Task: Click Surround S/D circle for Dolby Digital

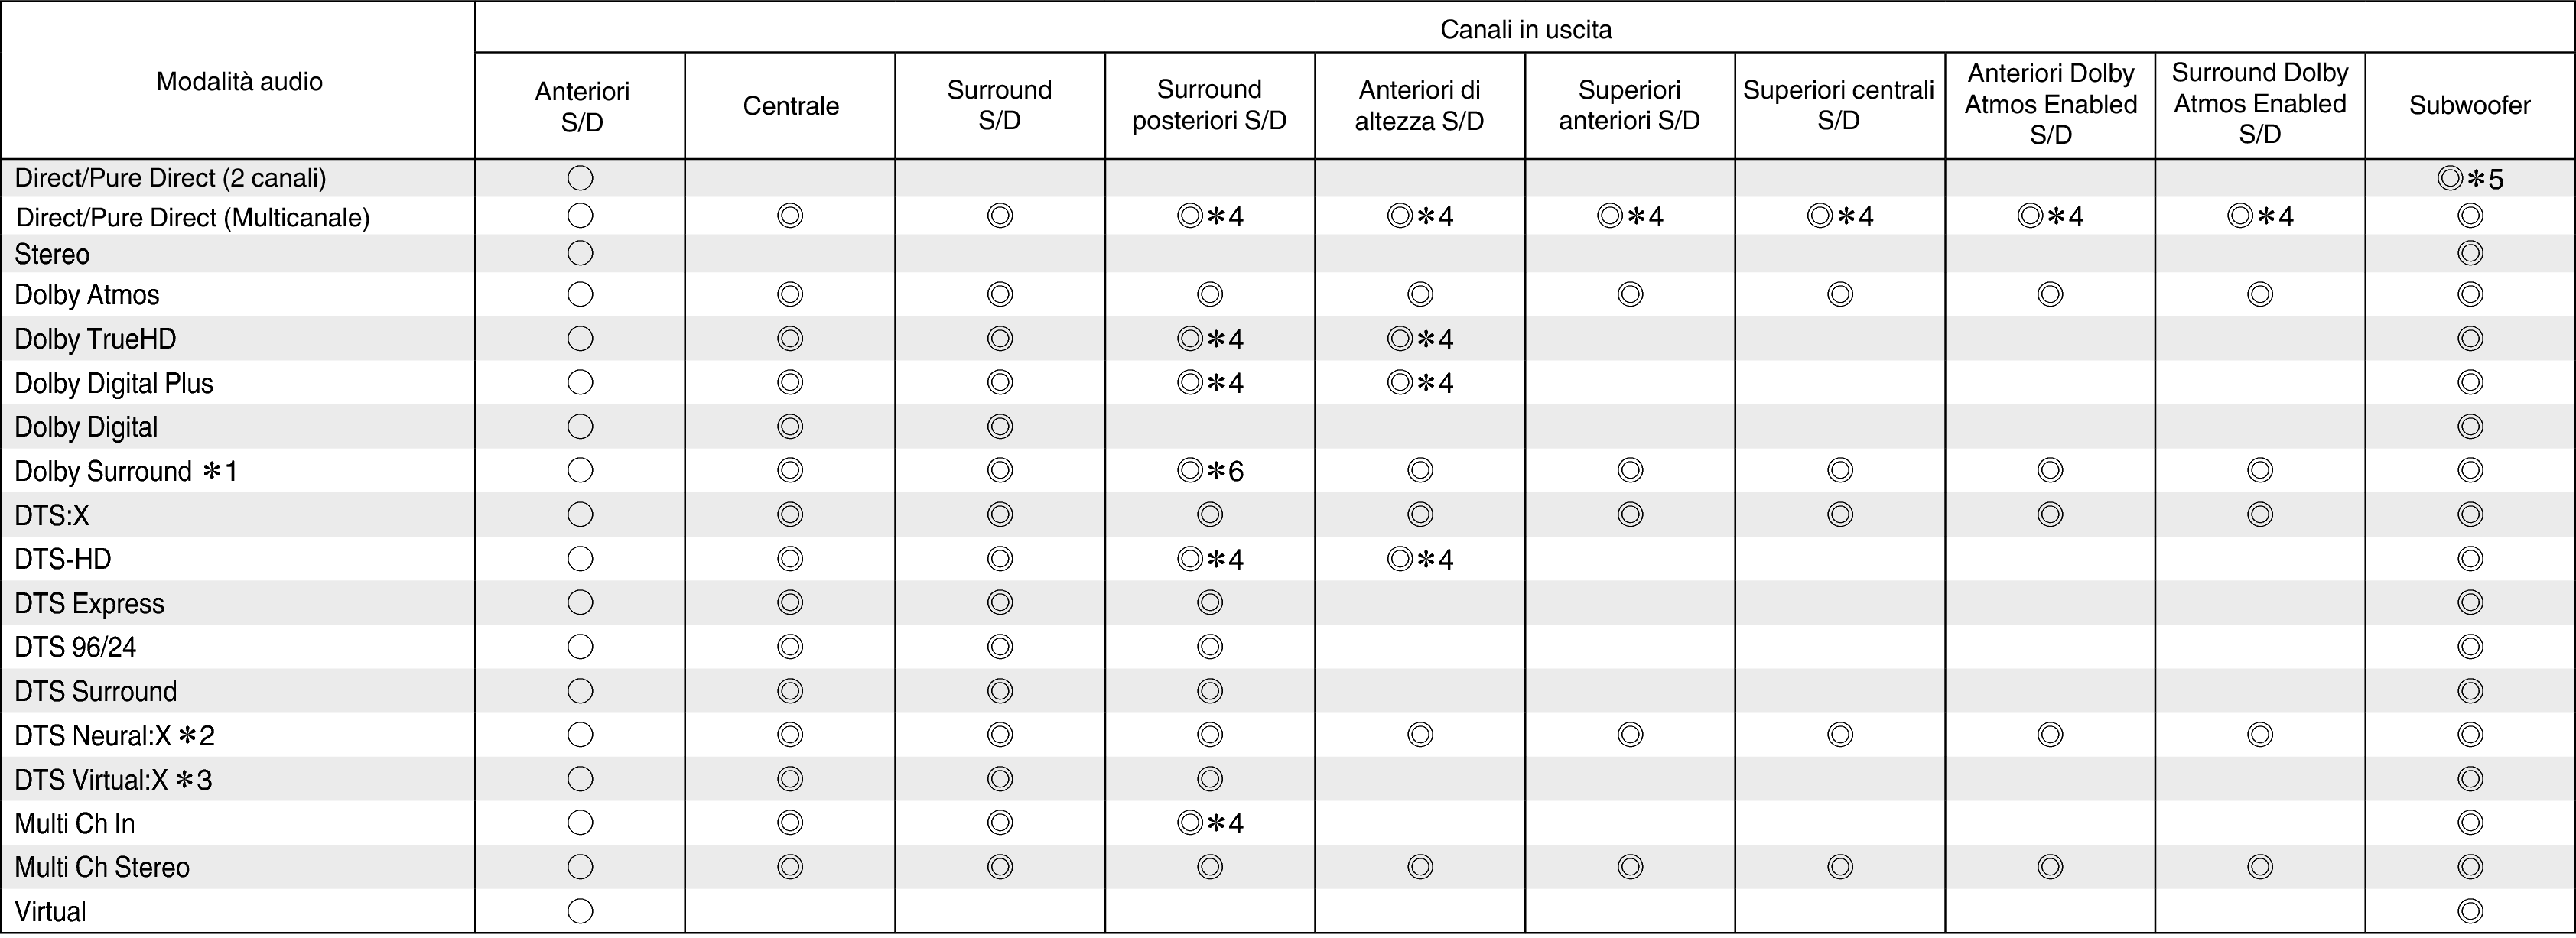Action: click(x=1000, y=427)
